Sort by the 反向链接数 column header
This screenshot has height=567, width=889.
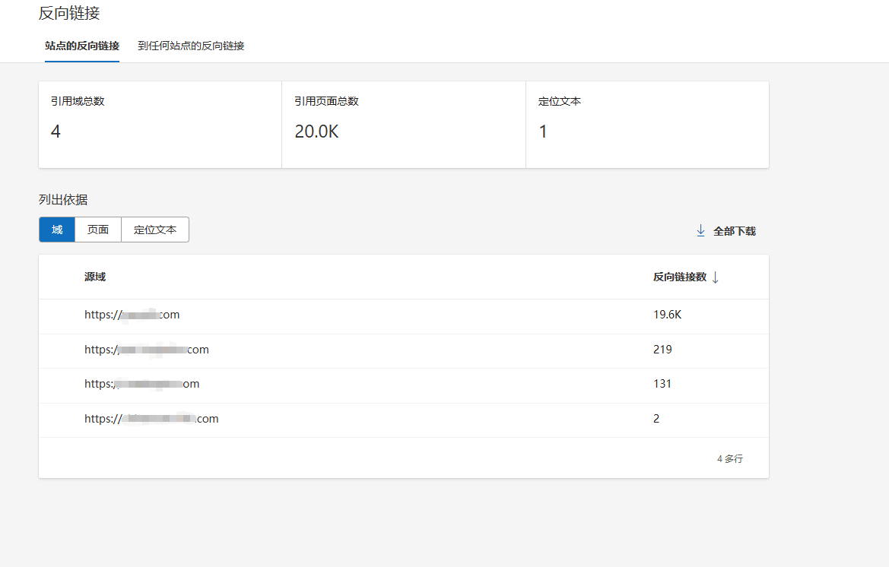pyautogui.click(x=679, y=277)
